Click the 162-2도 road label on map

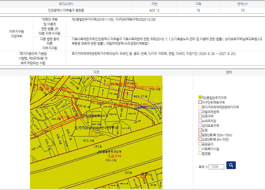(111, 160)
